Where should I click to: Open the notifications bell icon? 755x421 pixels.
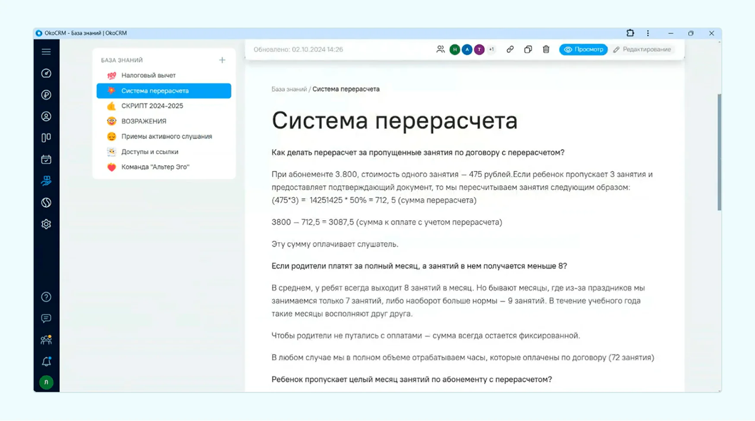[46, 362]
